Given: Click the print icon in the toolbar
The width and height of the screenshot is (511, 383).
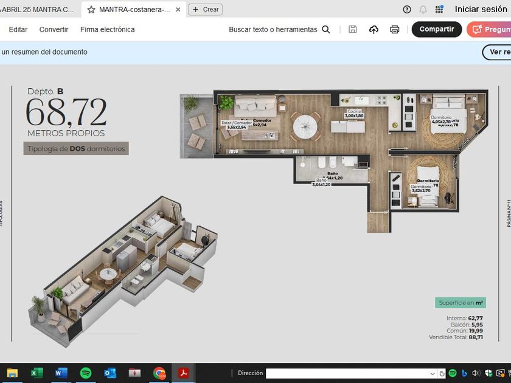Looking at the screenshot, I should (394, 29).
